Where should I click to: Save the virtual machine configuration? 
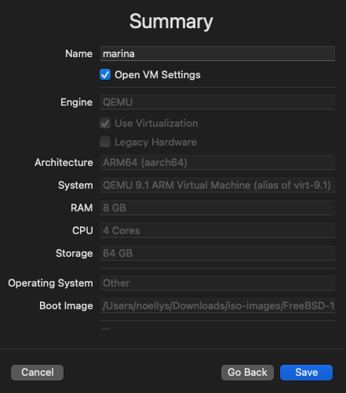(306, 373)
